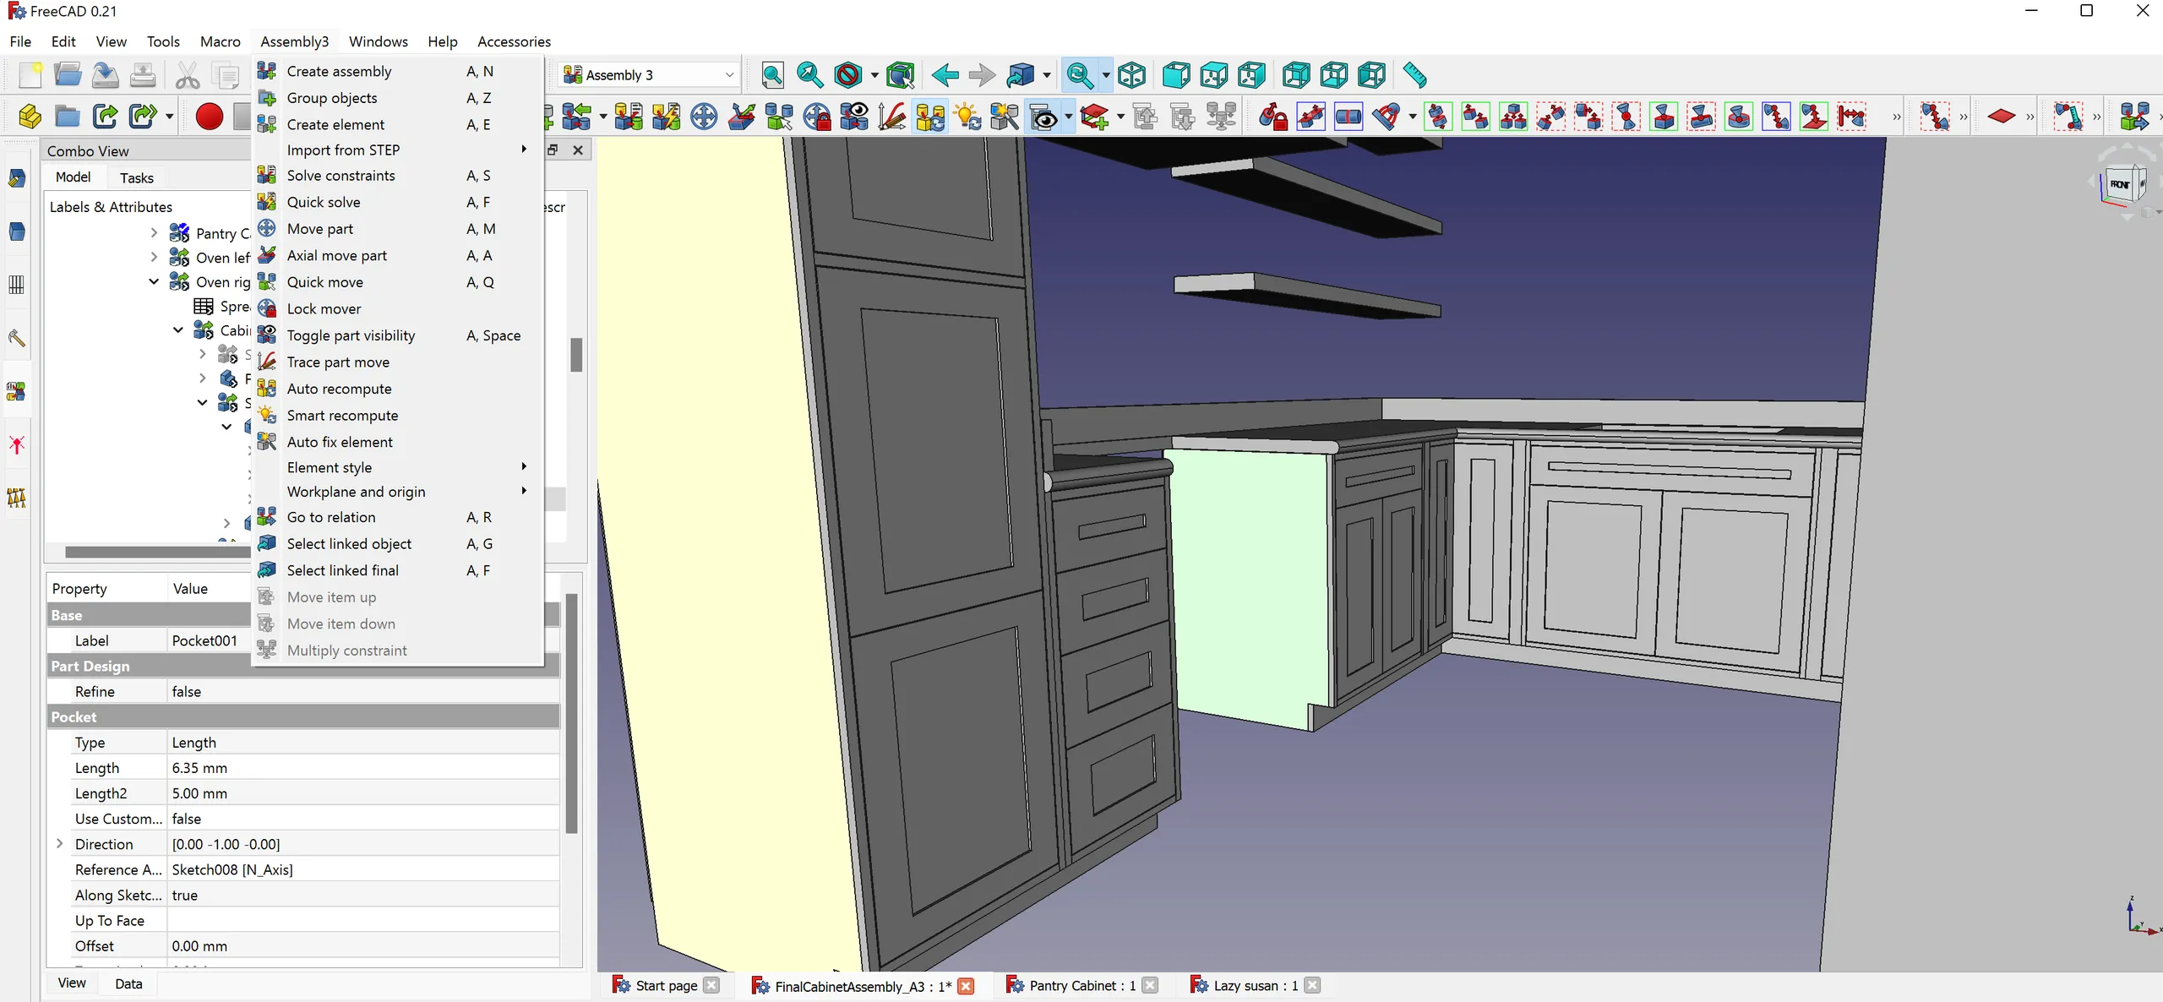Select the Measure distance tool
This screenshot has width=2163, height=1002.
point(1415,75)
